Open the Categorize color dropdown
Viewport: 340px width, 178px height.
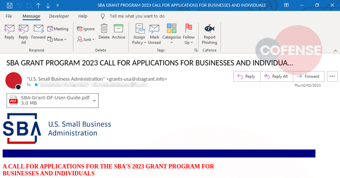[x=171, y=34]
